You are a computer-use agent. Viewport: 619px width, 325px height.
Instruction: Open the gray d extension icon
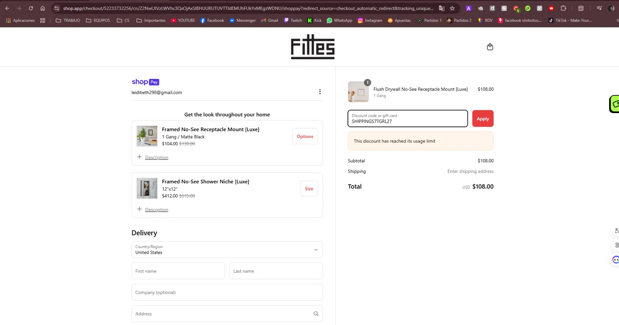492,8
